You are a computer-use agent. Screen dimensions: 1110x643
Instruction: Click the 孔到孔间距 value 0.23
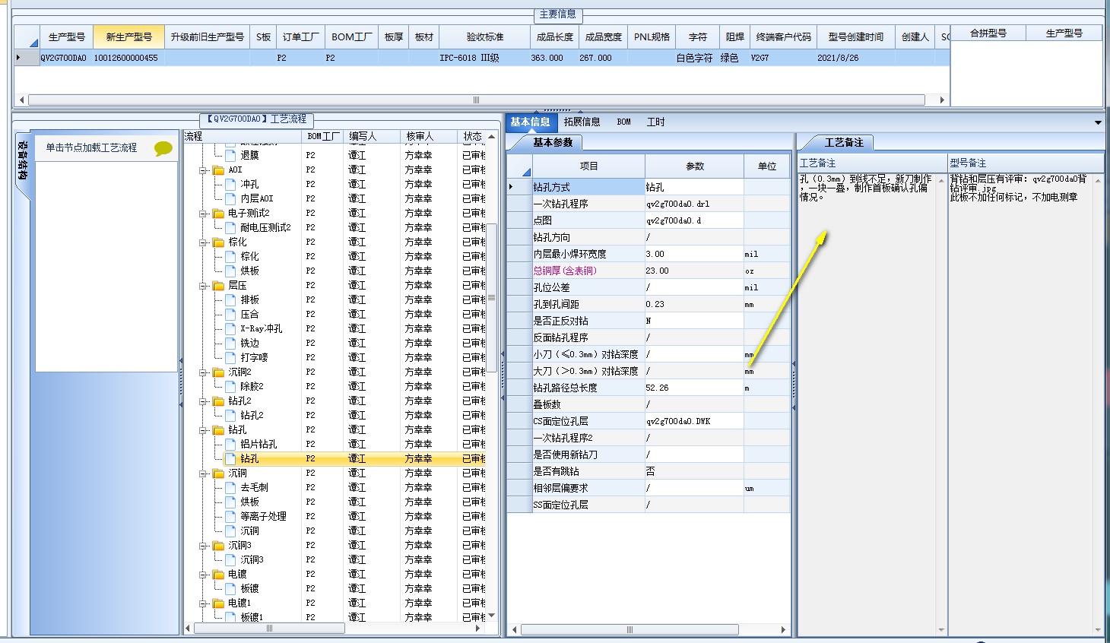(x=694, y=304)
